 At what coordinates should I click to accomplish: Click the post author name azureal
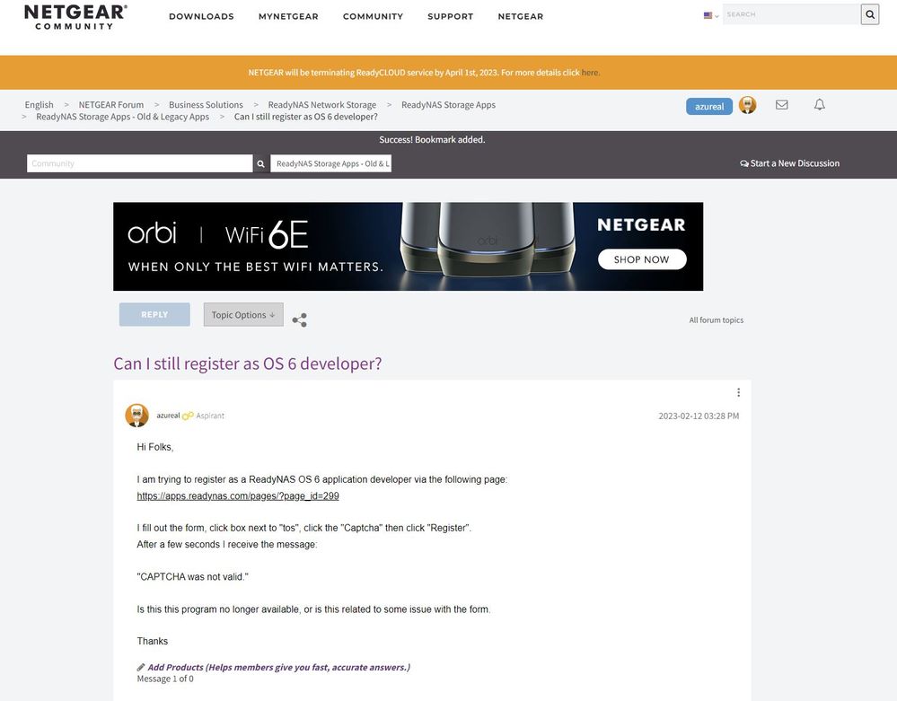coord(168,416)
